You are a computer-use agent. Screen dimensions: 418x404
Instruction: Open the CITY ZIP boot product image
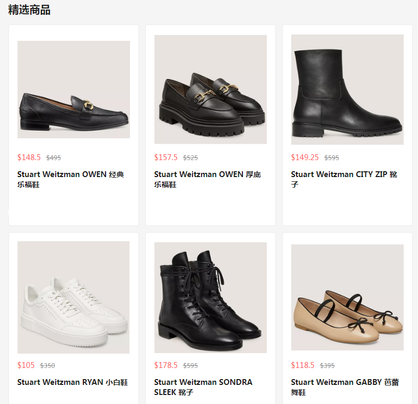point(347,89)
